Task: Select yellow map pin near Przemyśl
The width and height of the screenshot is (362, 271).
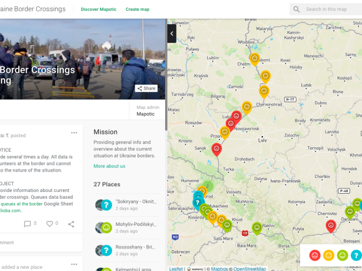Action: pos(225,132)
